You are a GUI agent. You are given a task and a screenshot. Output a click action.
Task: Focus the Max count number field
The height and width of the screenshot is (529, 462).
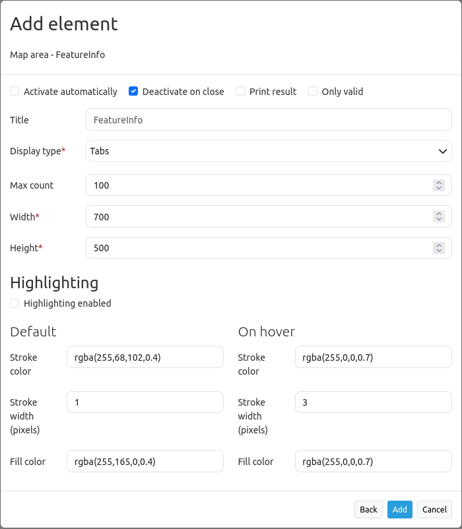(257, 185)
